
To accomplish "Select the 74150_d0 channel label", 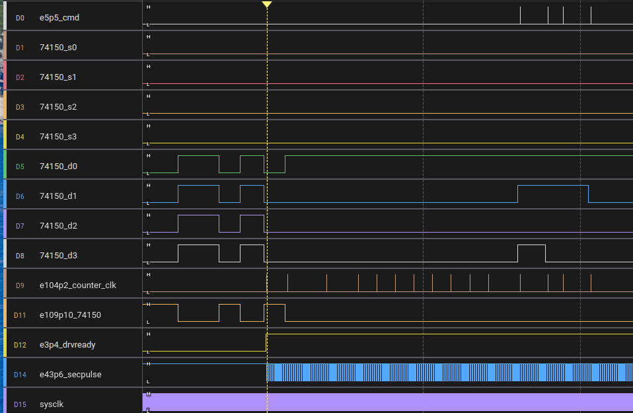I will pos(59,167).
